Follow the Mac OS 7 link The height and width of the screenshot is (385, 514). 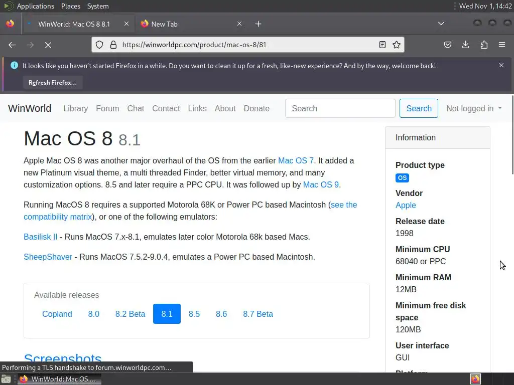pos(296,161)
